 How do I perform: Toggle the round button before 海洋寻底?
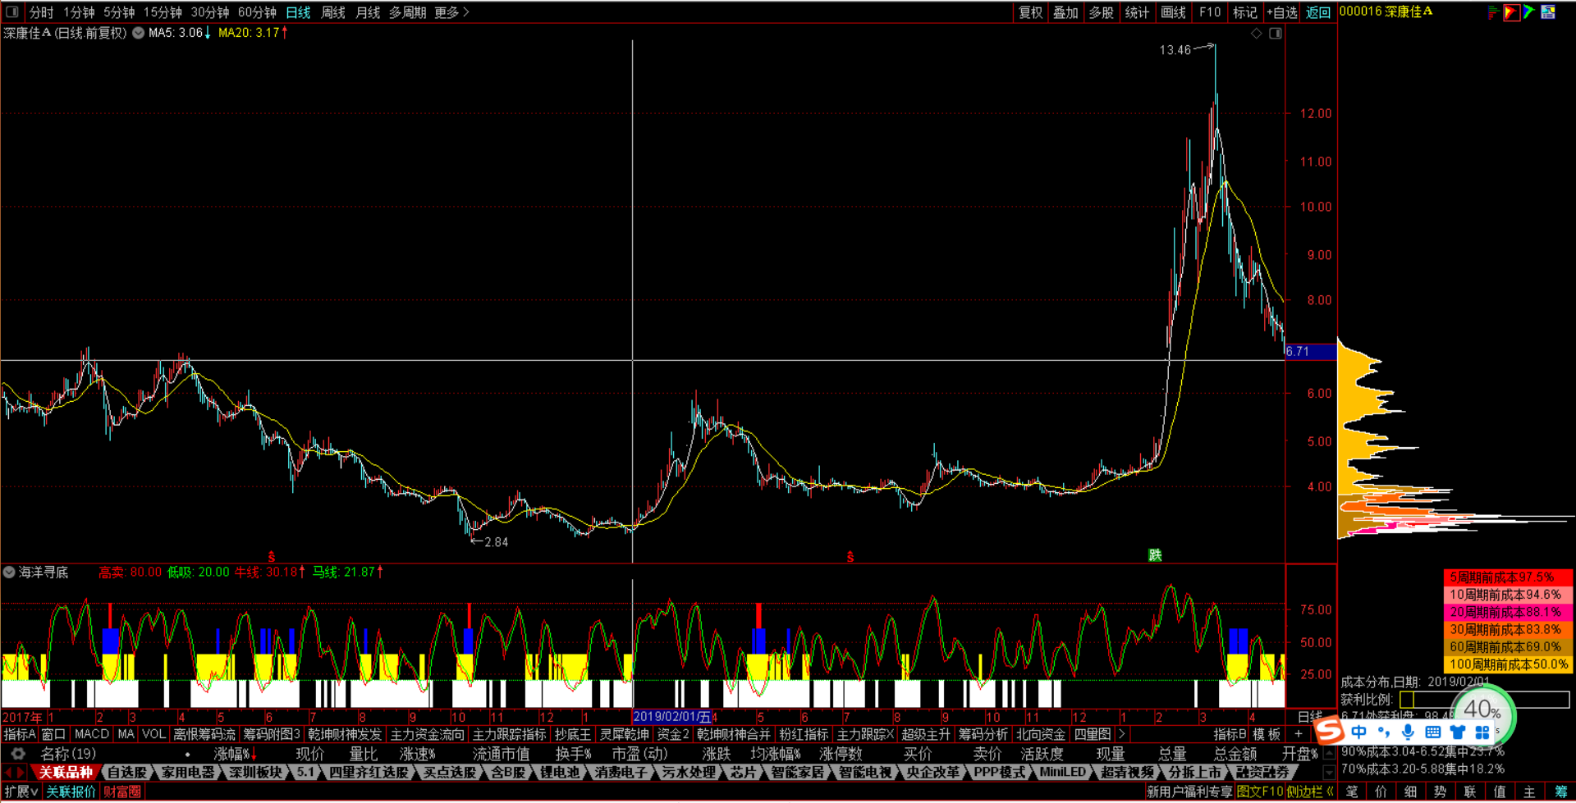(9, 572)
